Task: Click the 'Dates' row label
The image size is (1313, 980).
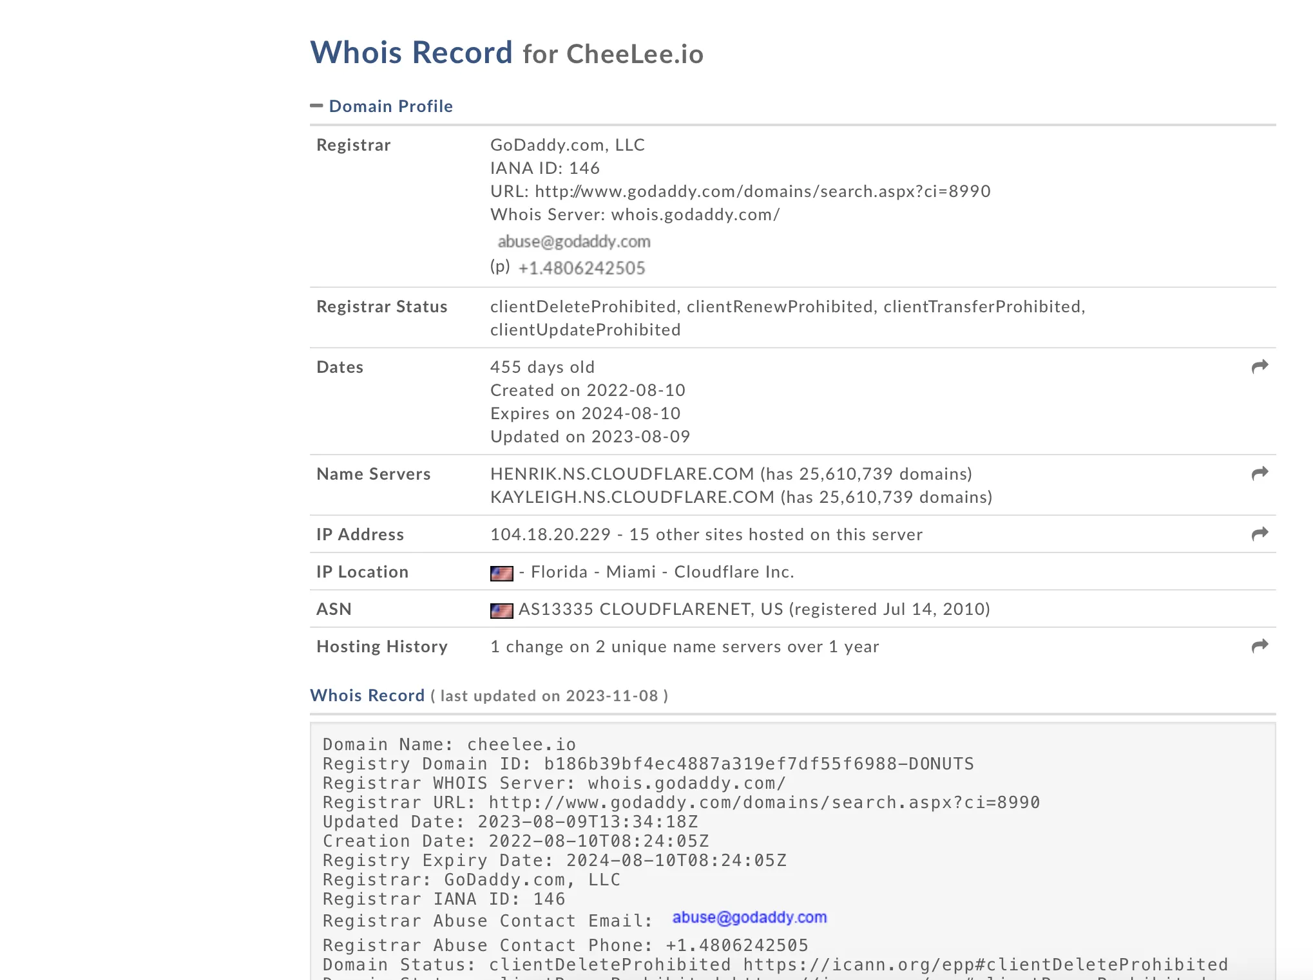Action: [x=340, y=367]
